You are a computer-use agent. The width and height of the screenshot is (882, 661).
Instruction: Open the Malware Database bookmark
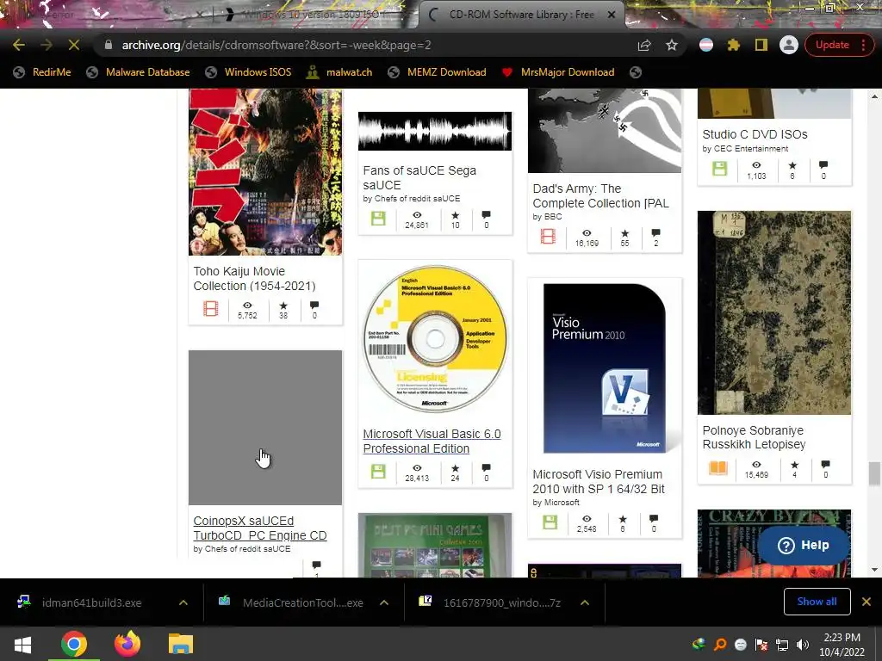(138, 72)
